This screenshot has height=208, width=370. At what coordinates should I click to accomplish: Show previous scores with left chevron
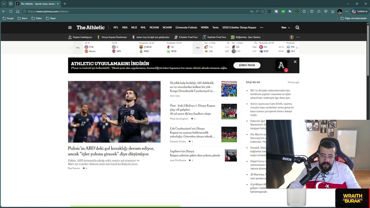71,48
